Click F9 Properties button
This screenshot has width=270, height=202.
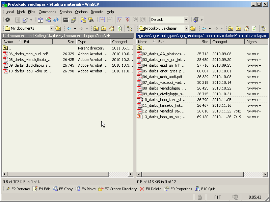[x=178, y=189]
